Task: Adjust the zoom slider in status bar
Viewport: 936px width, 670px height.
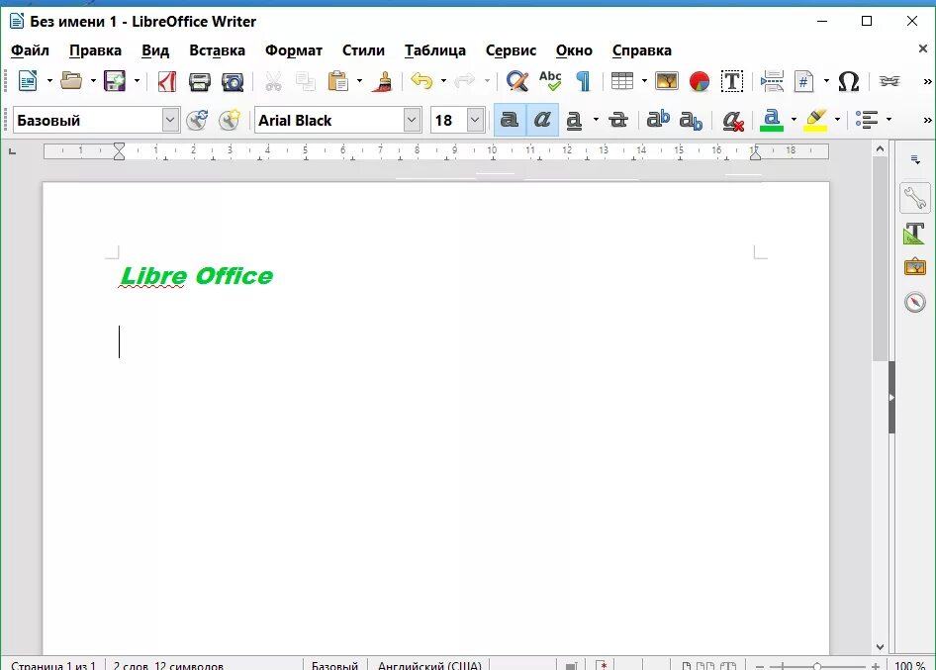Action: (x=817, y=666)
